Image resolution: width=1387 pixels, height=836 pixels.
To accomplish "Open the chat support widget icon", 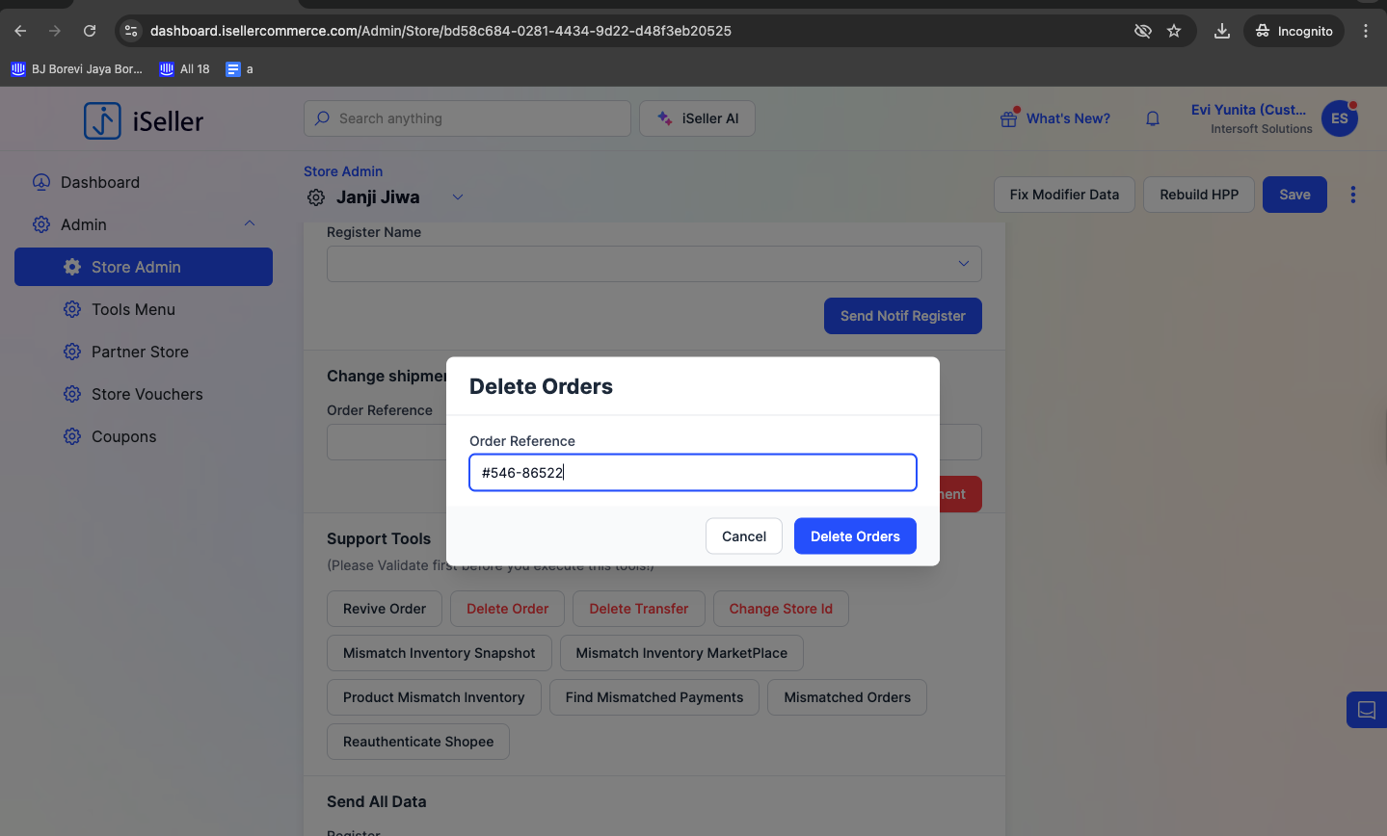I will [x=1366, y=710].
